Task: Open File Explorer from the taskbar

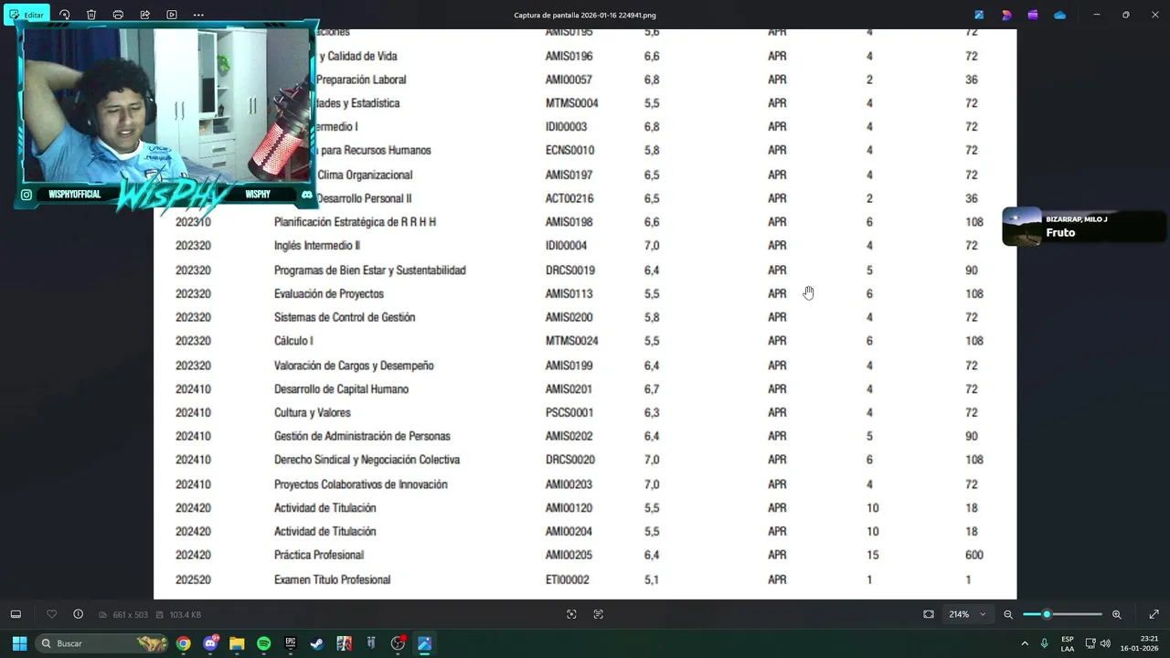Action: click(237, 643)
